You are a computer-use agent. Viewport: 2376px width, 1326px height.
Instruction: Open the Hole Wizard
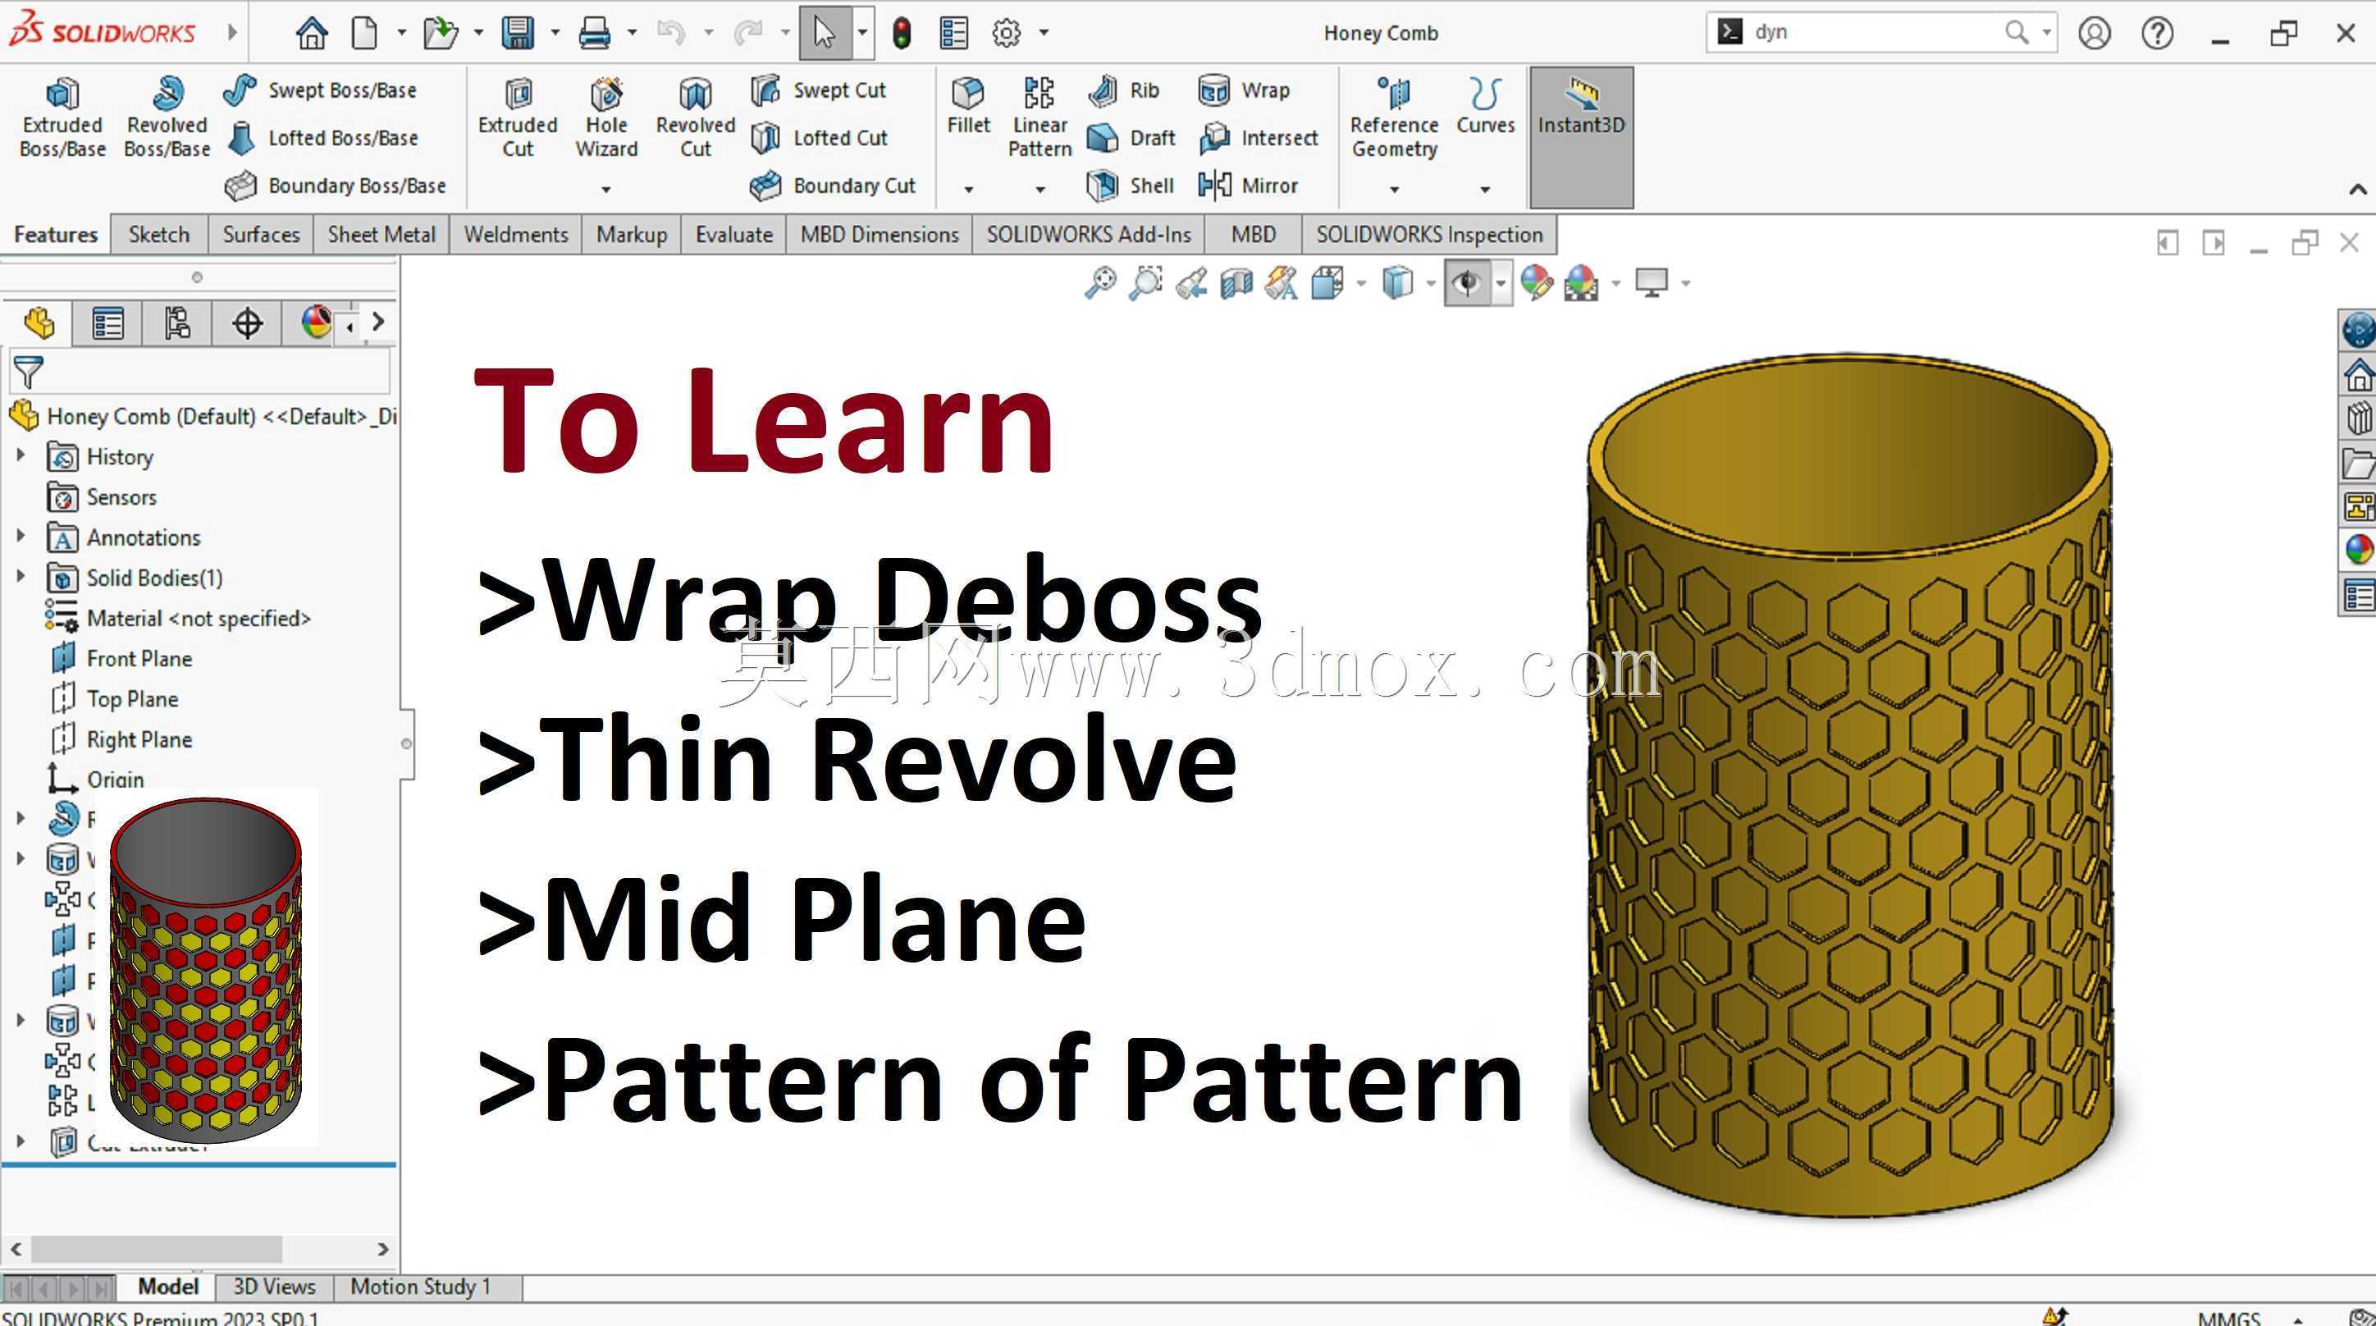tap(606, 118)
